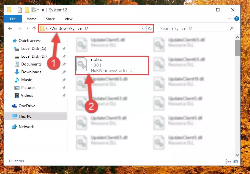Click the nub.dll gear file icon

coord(82,65)
